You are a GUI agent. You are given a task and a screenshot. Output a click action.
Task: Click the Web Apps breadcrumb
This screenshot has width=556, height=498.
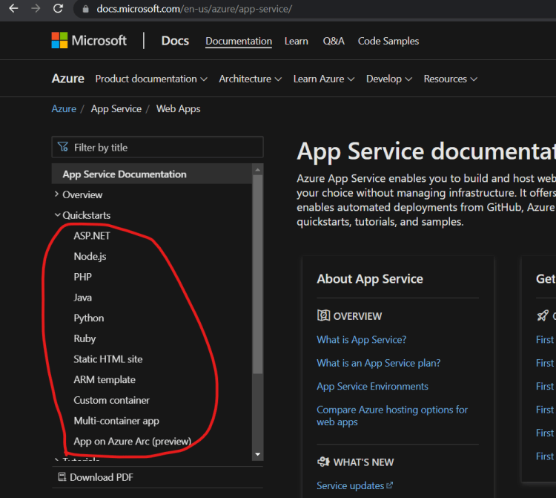click(x=179, y=108)
